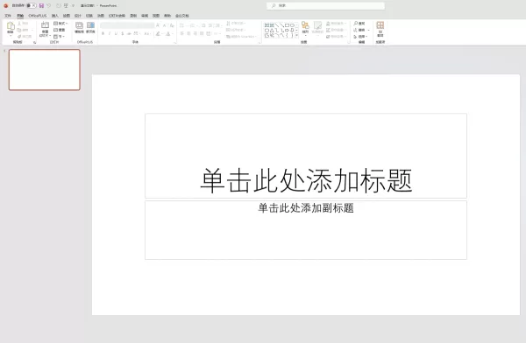Click the Align Left paragraph icon
Image resolution: width=526 pixels, height=343 pixels.
point(181,33)
